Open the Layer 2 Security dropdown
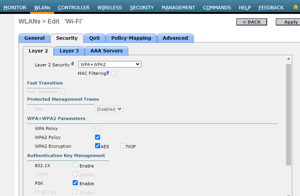This screenshot has width=300, height=196. 110,64
